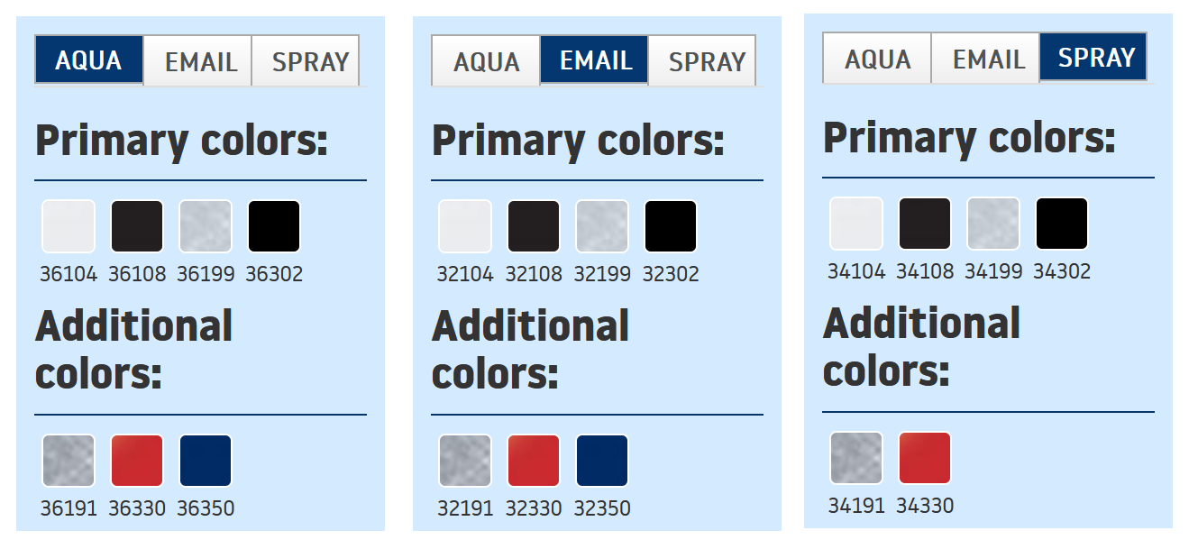Open the AQUA tab in the first panel
The height and width of the screenshot is (558, 1198).
click(x=89, y=60)
